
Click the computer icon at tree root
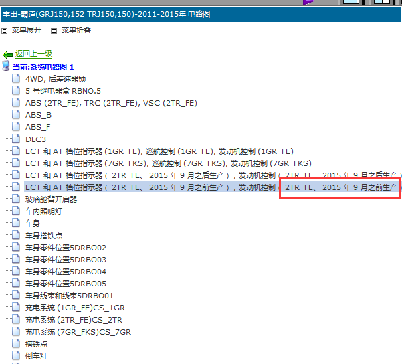pyautogui.click(x=6, y=66)
